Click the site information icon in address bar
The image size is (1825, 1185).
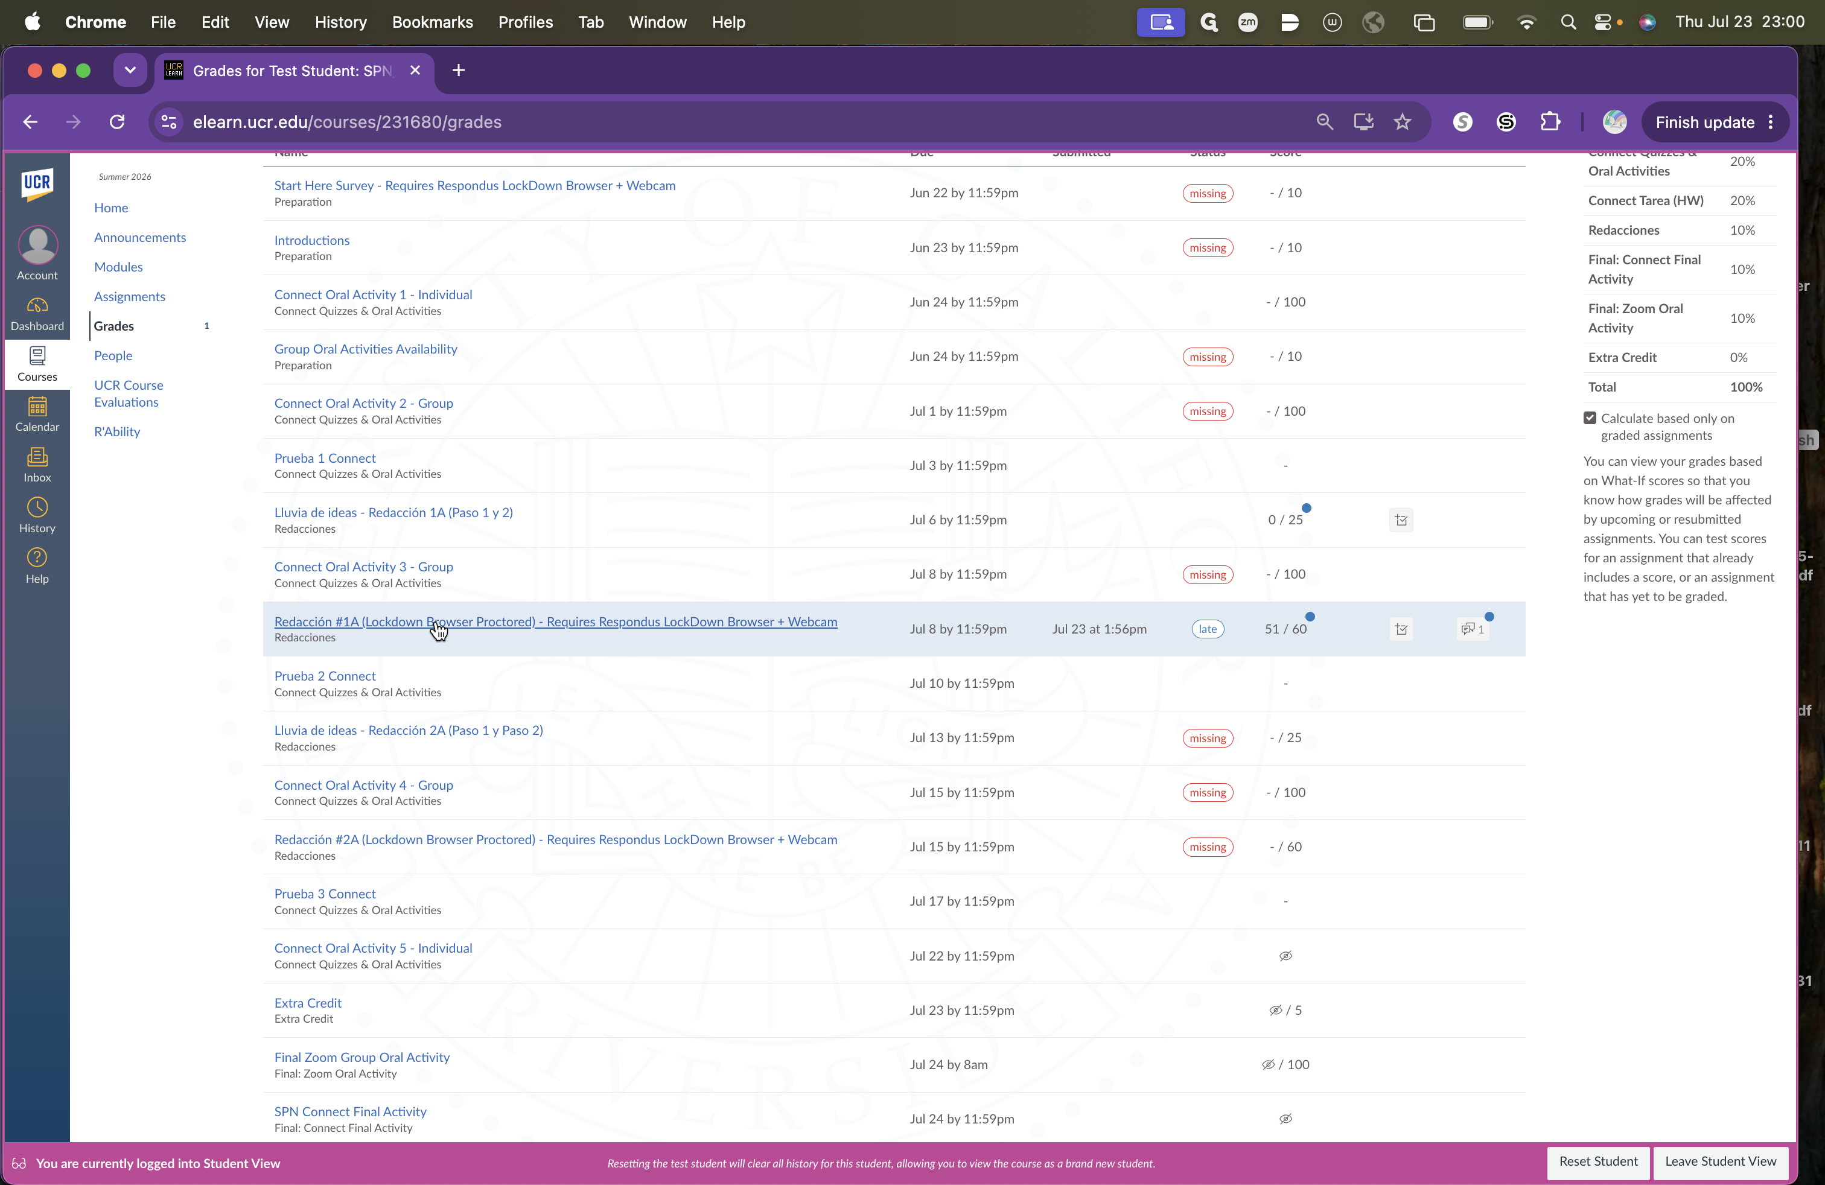pos(169,122)
